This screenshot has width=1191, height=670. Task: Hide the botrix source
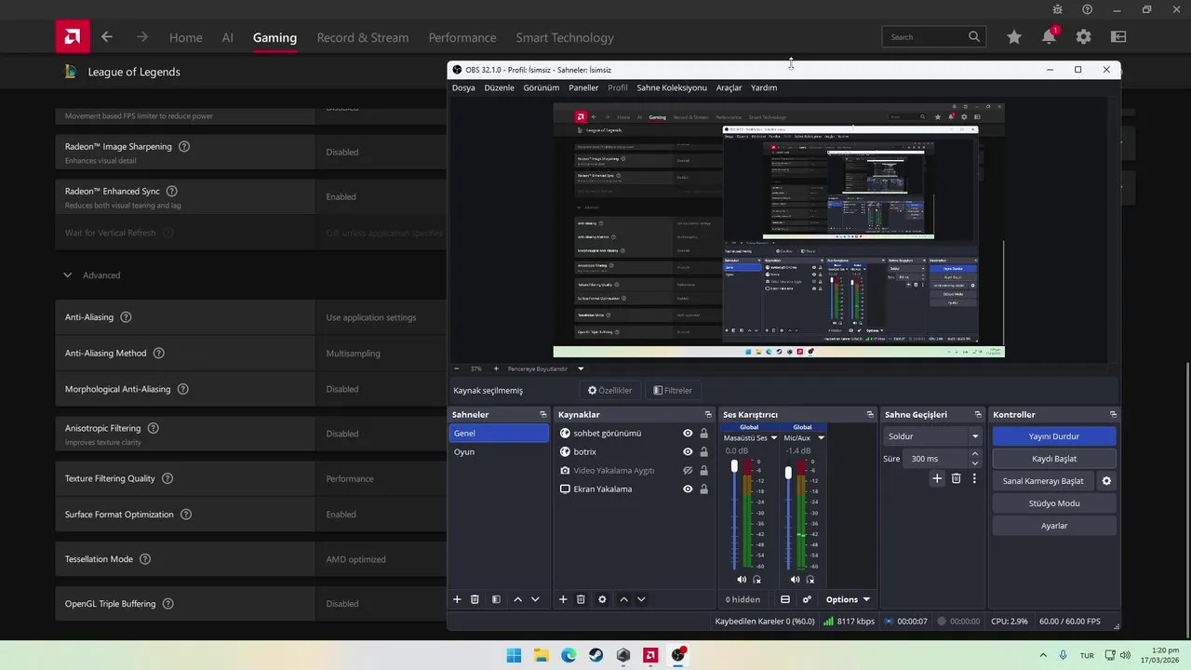point(688,451)
